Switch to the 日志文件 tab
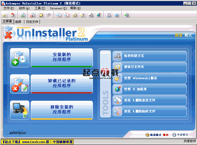Viewport: 197px width, 145px height. point(32,22)
